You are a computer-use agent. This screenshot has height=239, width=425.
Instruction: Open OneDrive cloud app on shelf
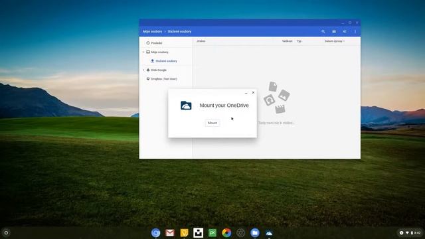point(269,233)
